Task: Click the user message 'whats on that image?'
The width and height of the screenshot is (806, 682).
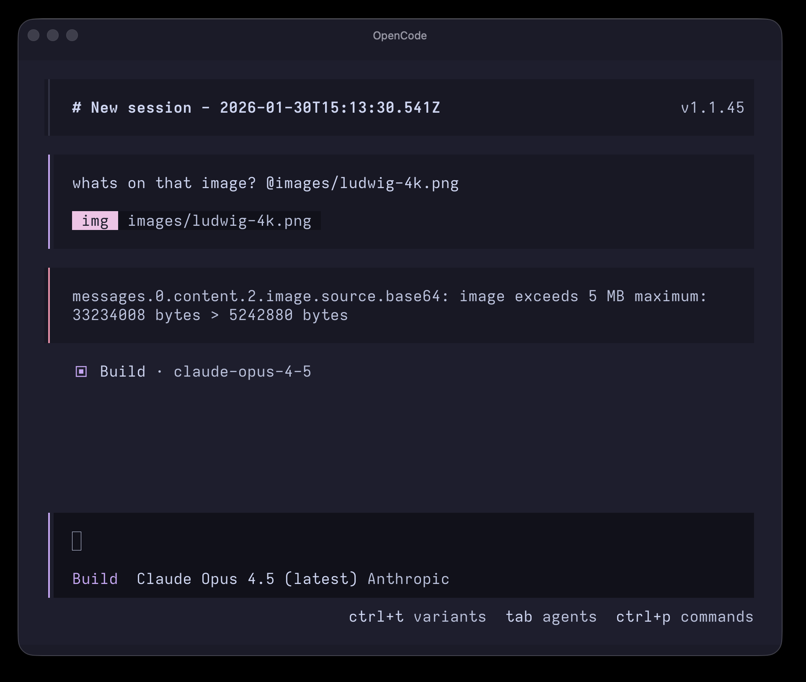Action: coord(266,183)
